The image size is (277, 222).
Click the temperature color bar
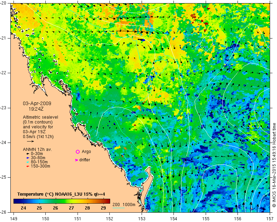[62, 201]
